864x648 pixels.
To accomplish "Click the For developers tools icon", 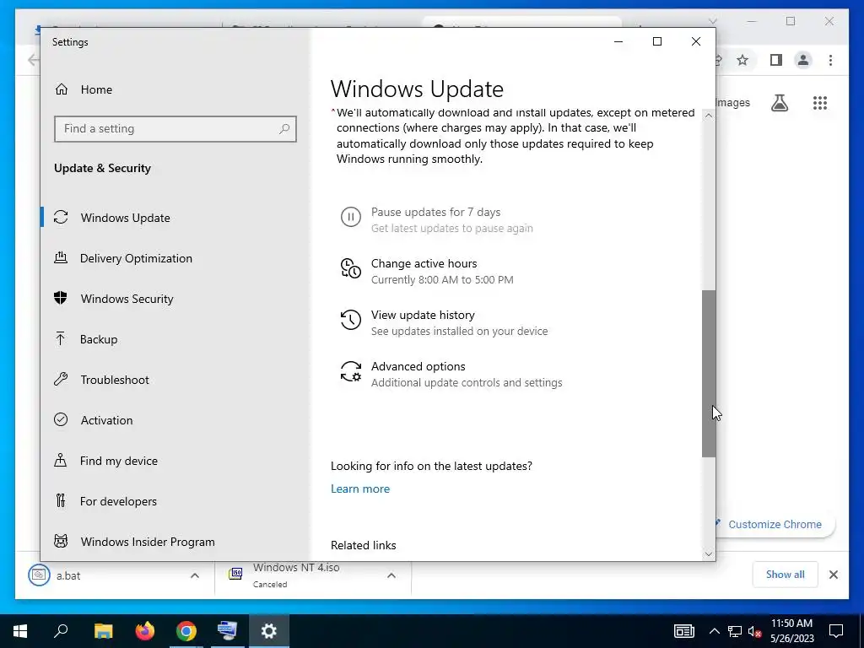I will pos(61,501).
